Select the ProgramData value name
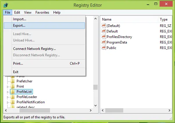 point(117,42)
